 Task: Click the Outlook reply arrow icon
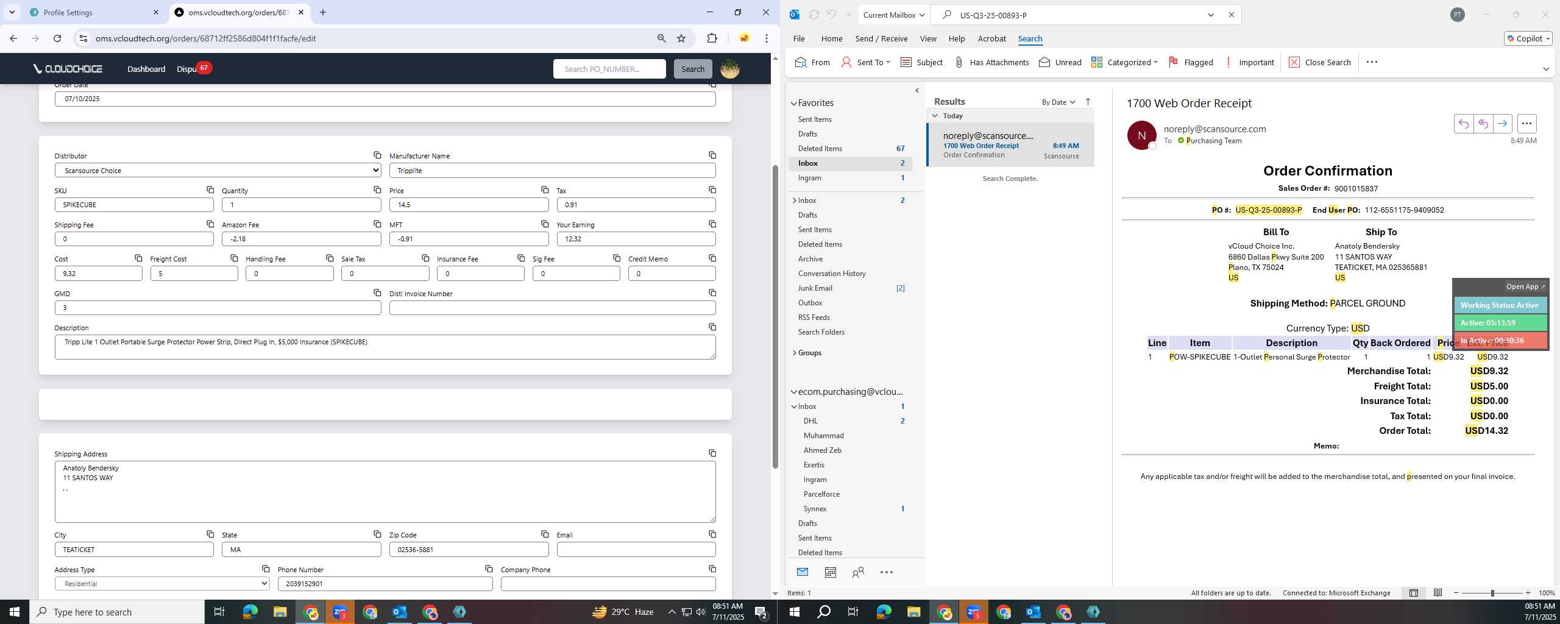pyautogui.click(x=1463, y=124)
